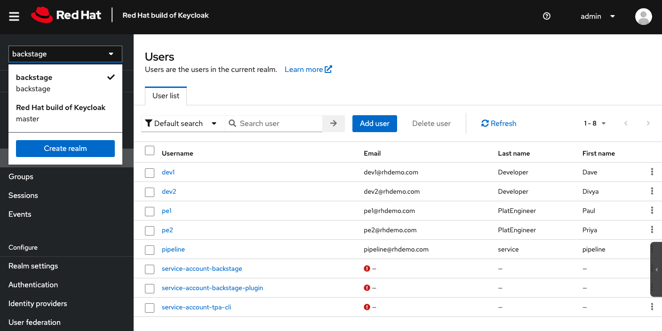
Task: Select the pe1 user checkbox
Action: click(x=150, y=212)
